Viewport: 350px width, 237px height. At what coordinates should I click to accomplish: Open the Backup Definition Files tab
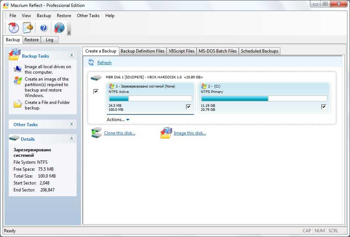(143, 51)
